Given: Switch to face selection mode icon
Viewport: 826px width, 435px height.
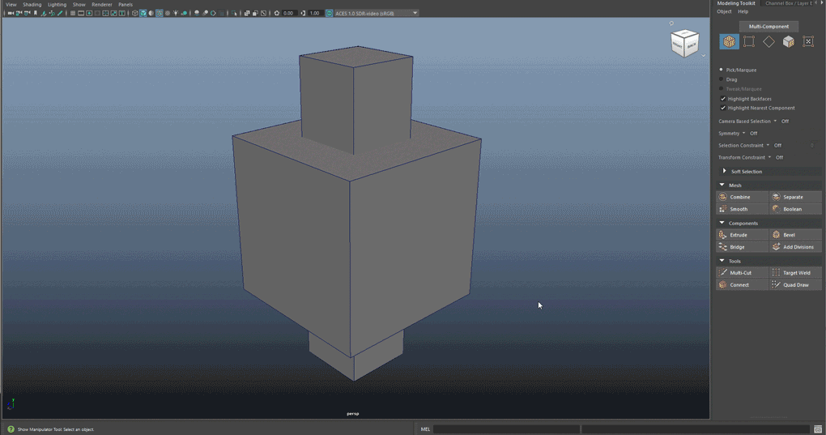Looking at the screenshot, I should point(789,41).
